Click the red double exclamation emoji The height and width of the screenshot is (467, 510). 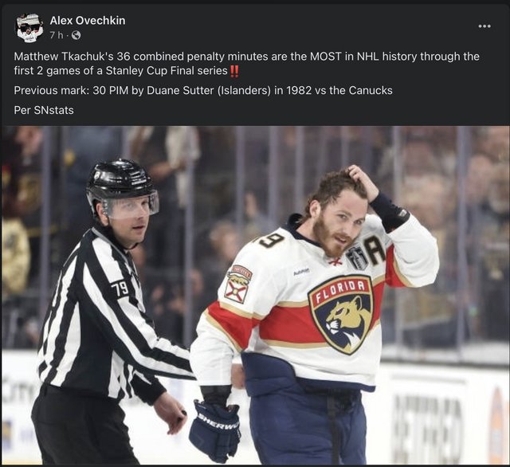tap(234, 71)
